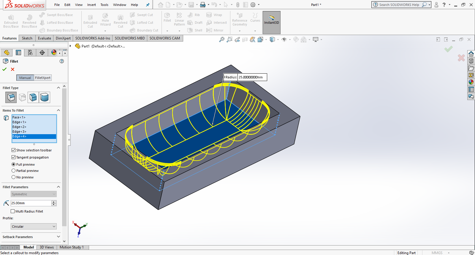Open the Fillet tool dropdown arrow
475x255 pixels.
tap(167, 31)
